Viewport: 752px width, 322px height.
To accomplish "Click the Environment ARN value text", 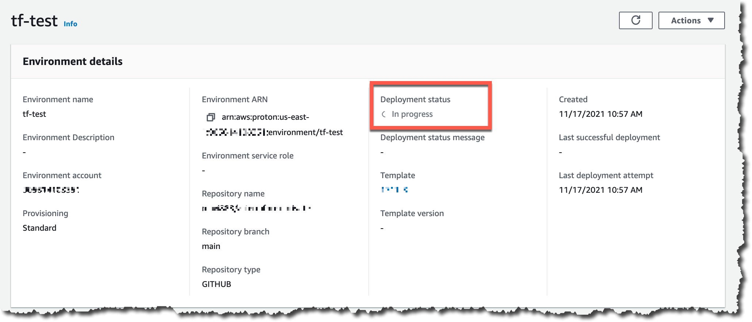I will [x=273, y=124].
